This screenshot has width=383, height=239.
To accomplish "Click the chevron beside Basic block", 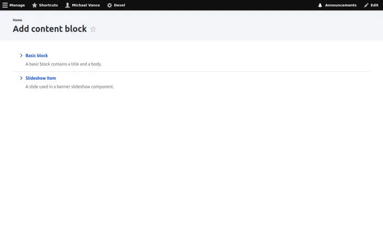I will tap(21, 56).
